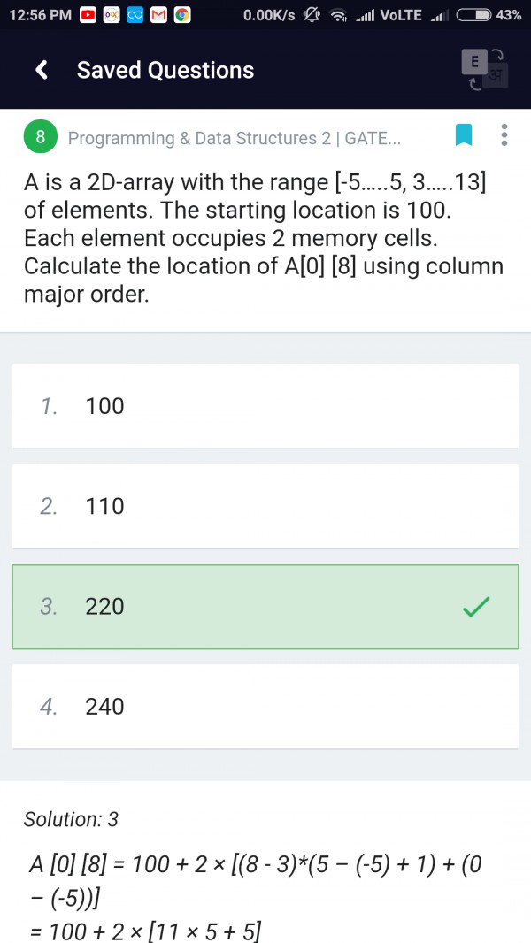531x943 pixels.
Task: Tap the green checkmark on option 3
Action: (x=476, y=607)
